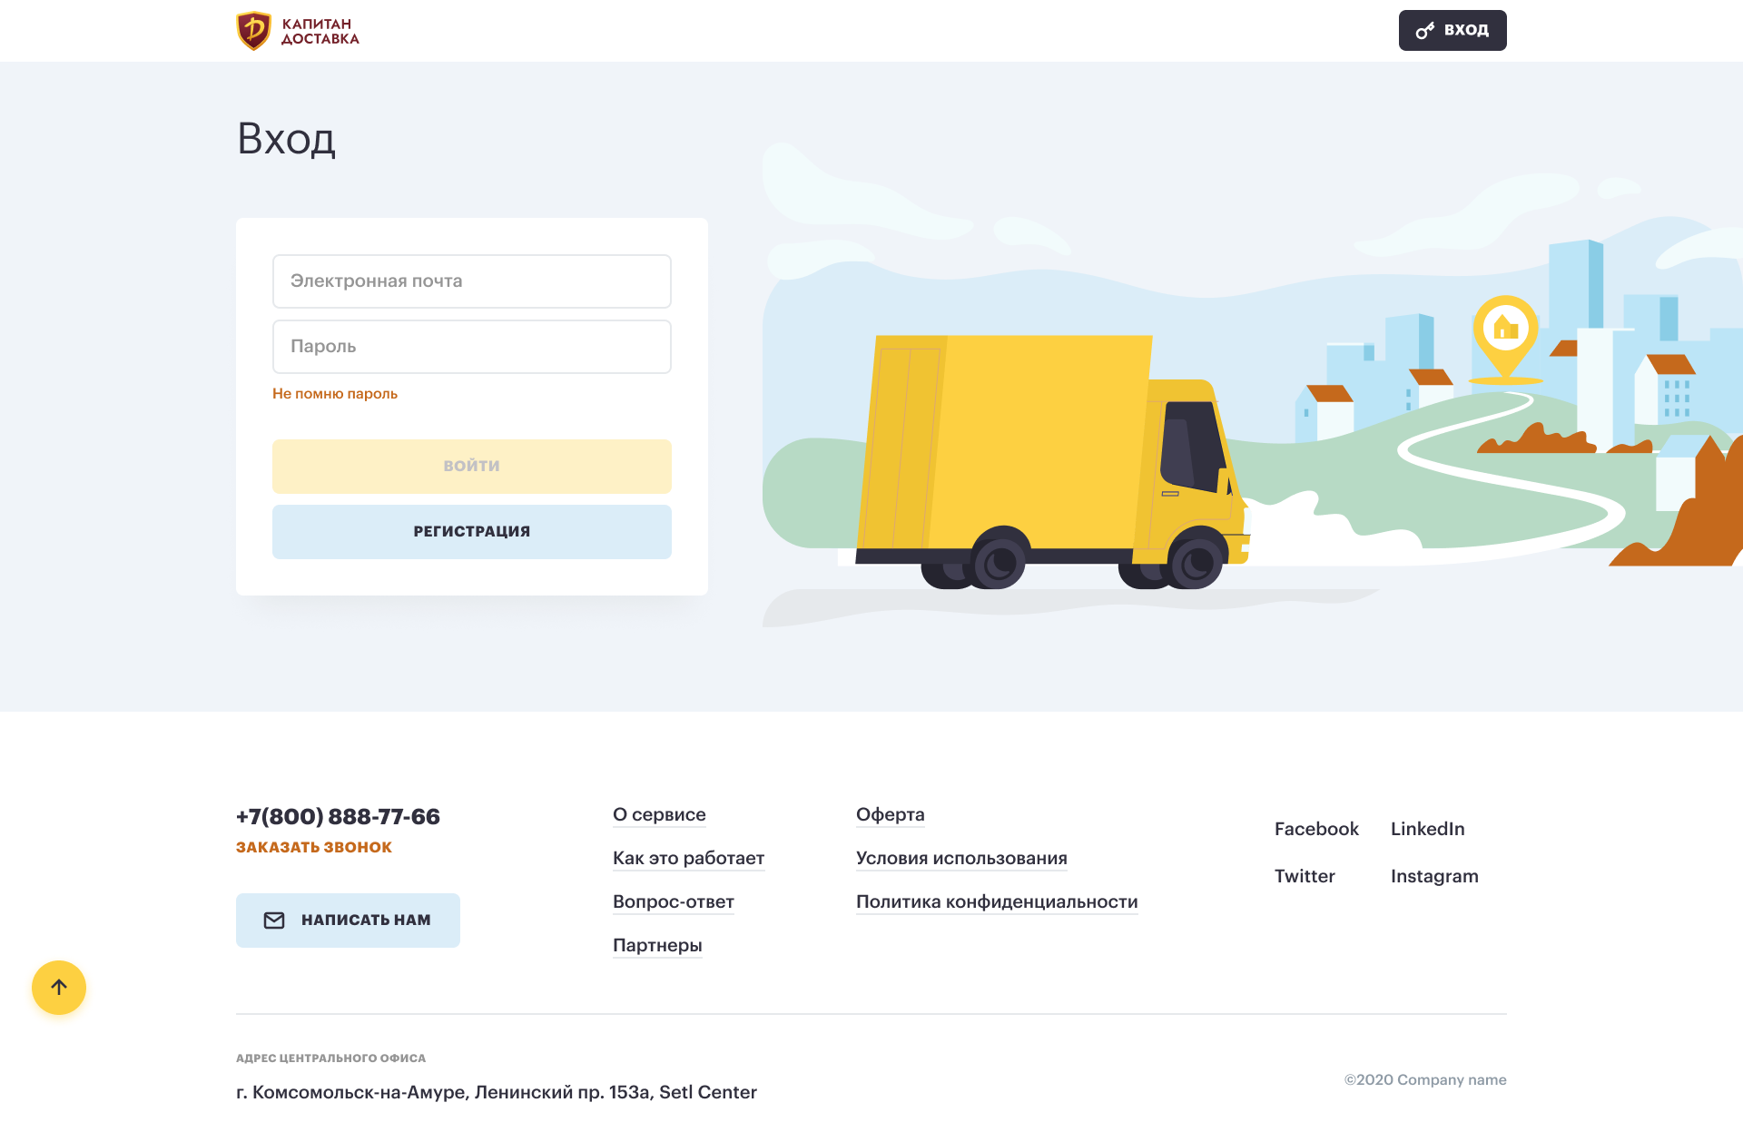
Task: Visit the Instagram link
Action: (x=1434, y=876)
